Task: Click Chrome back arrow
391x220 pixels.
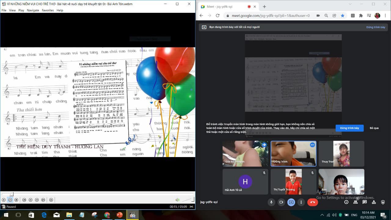Action: pos(201,16)
